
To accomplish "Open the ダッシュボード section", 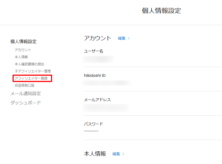I will 26,103.
